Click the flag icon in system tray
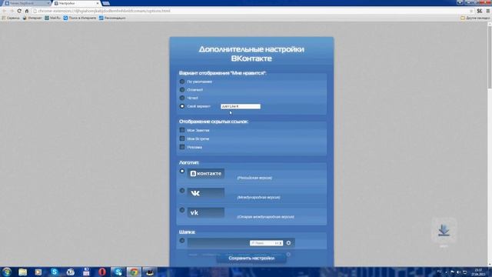 (x=453, y=272)
